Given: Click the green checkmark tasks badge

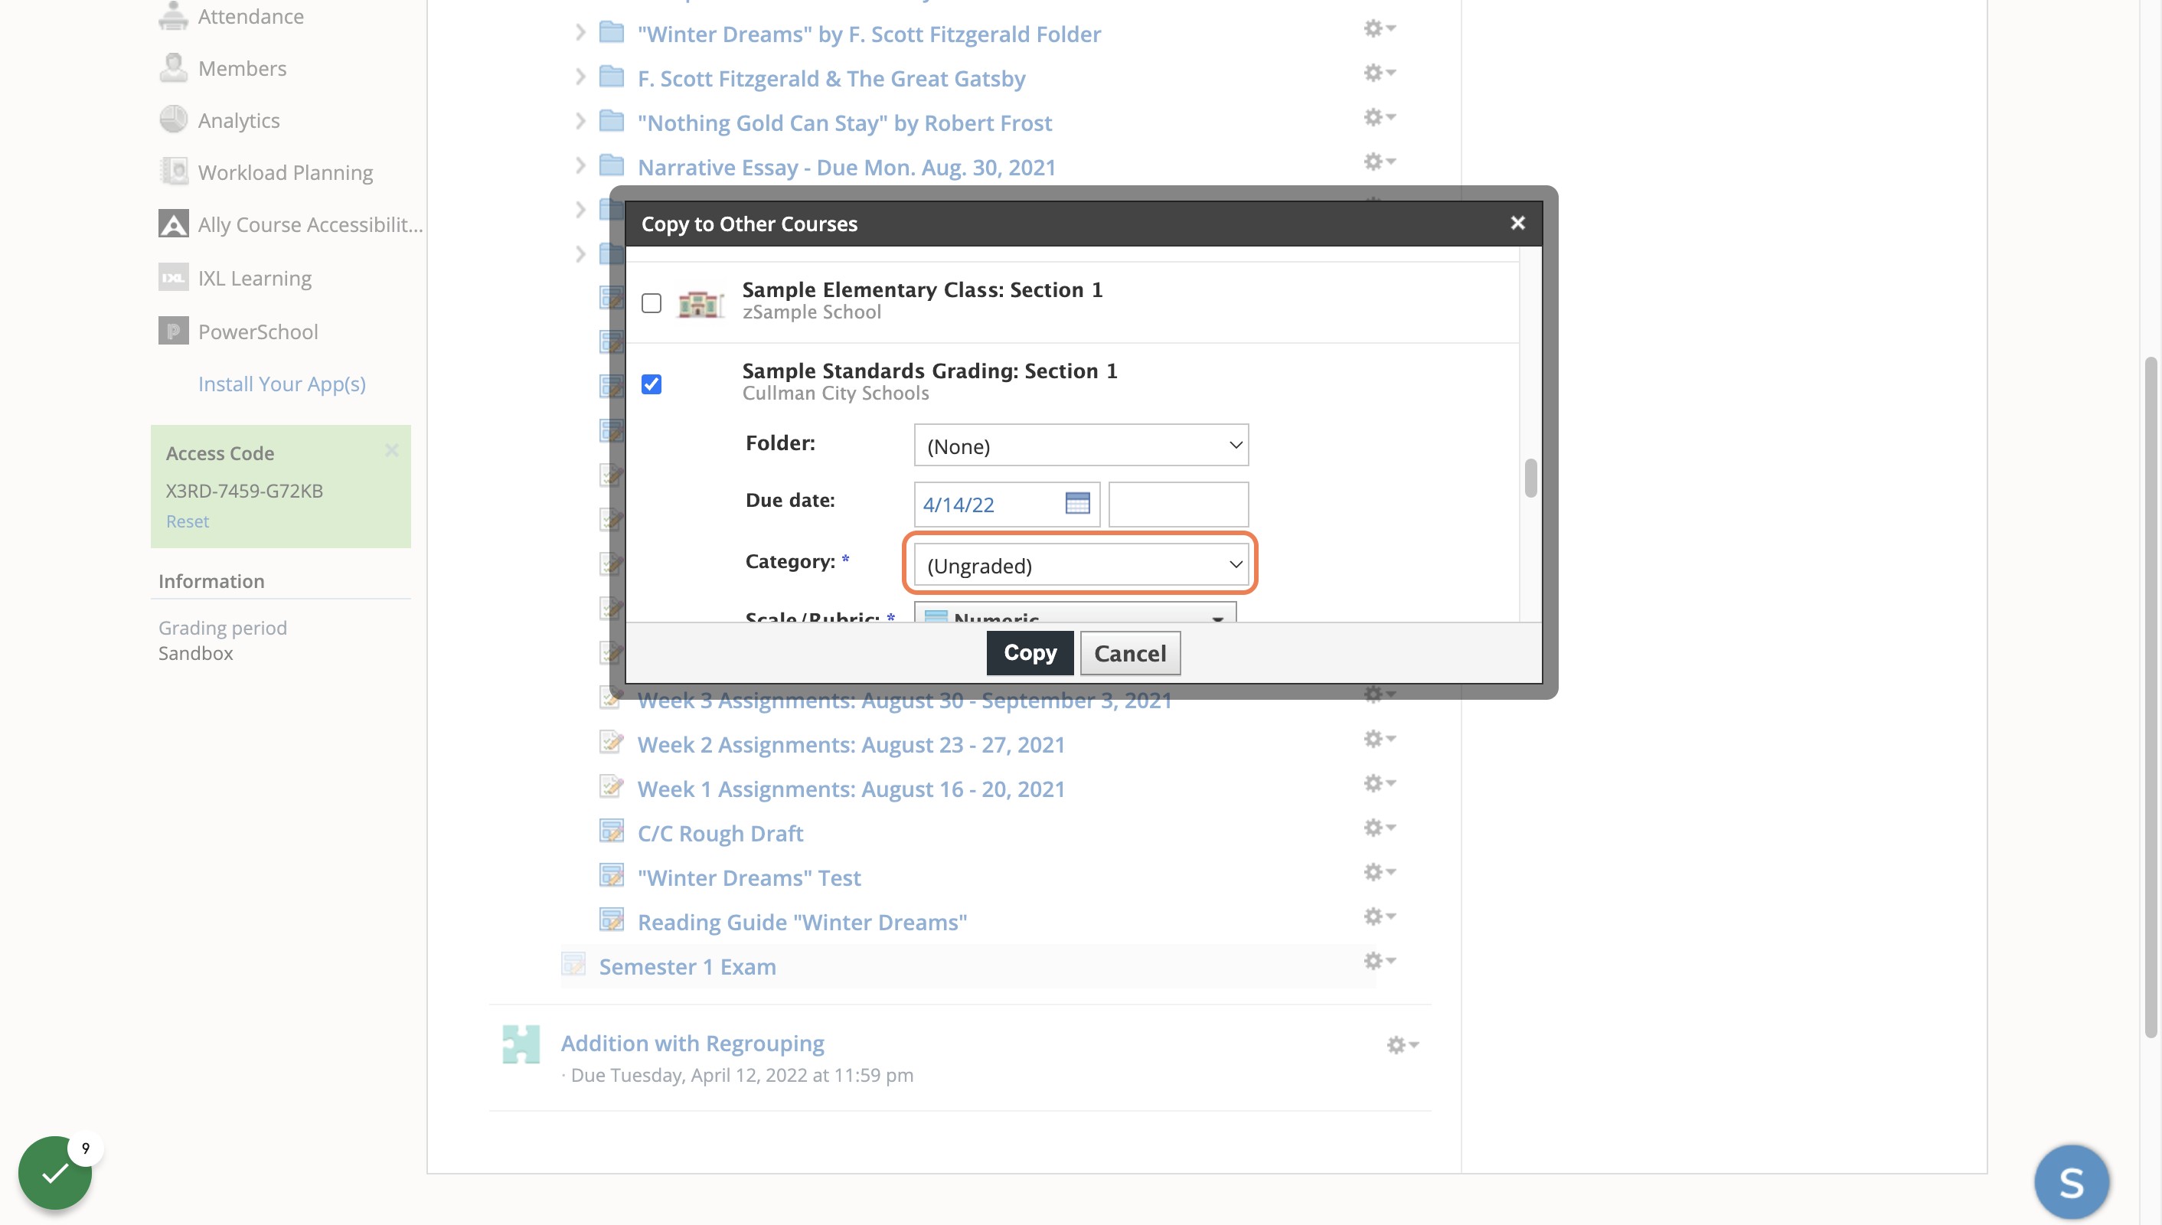Looking at the screenshot, I should pyautogui.click(x=56, y=1172).
